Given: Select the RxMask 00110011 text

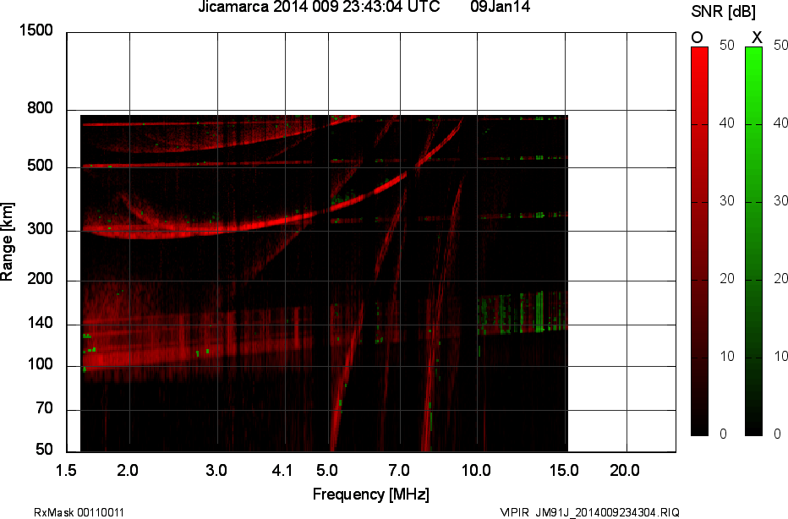Looking at the screenshot, I should (79, 512).
